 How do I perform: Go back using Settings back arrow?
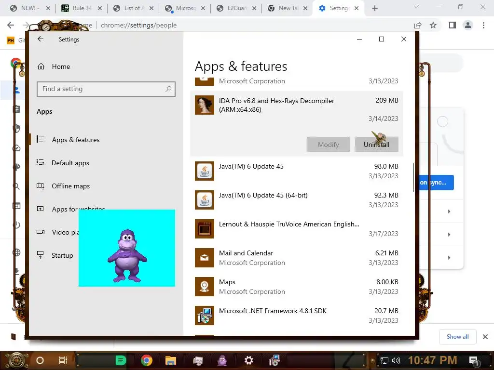tap(41, 39)
